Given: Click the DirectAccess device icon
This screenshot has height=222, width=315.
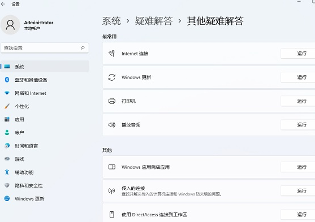Looking at the screenshot, I should (112, 214).
